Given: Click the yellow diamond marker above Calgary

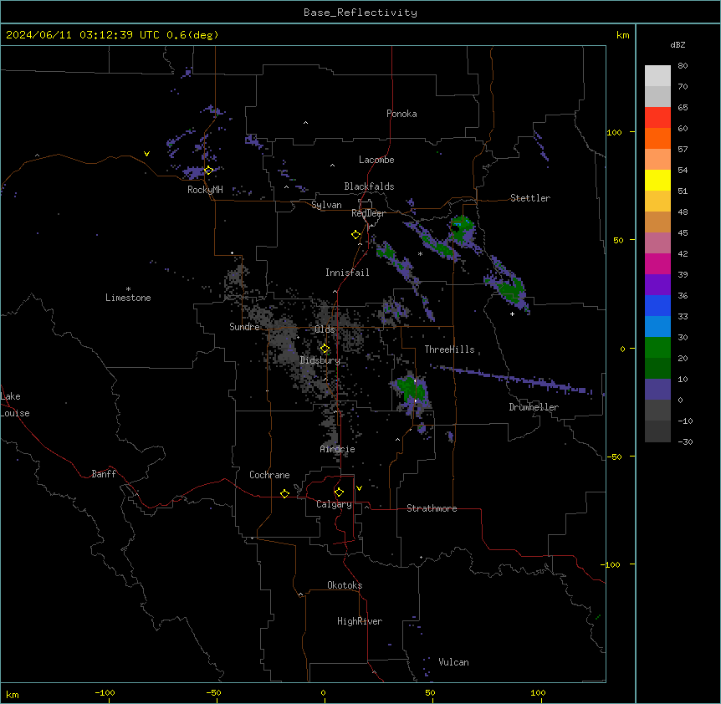Looking at the screenshot, I should coord(339,492).
